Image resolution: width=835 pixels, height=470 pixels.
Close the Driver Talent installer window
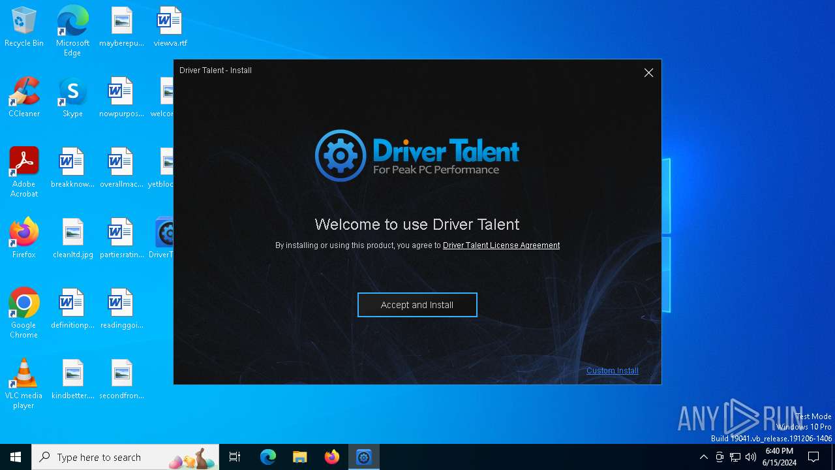(648, 72)
